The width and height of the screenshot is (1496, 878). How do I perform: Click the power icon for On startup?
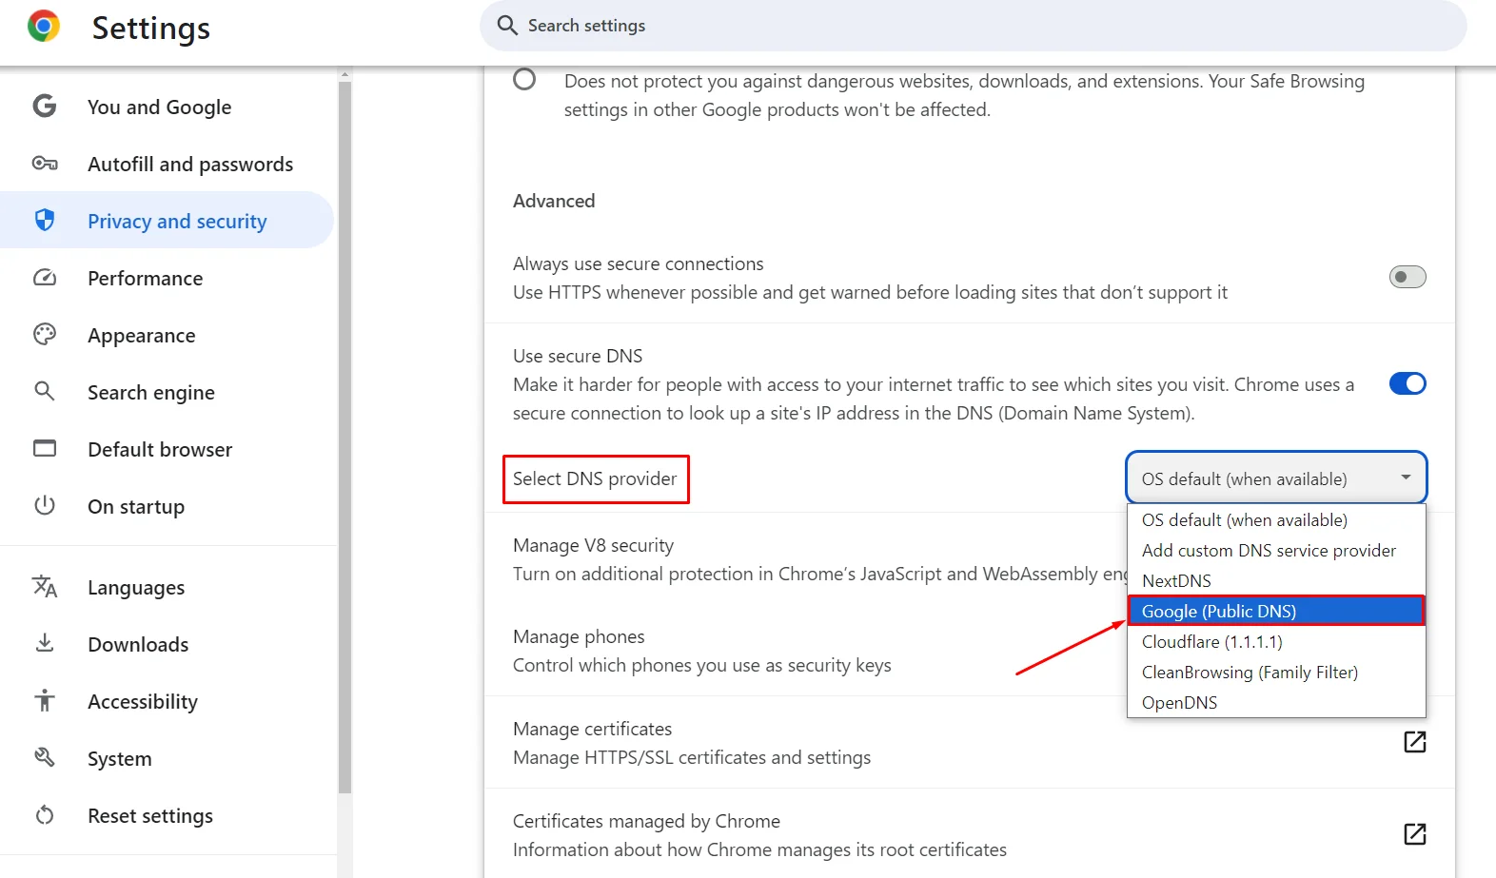click(x=45, y=505)
